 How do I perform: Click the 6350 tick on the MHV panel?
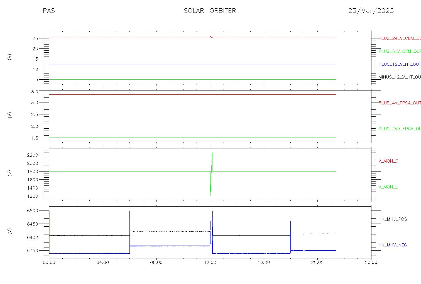[33, 251]
